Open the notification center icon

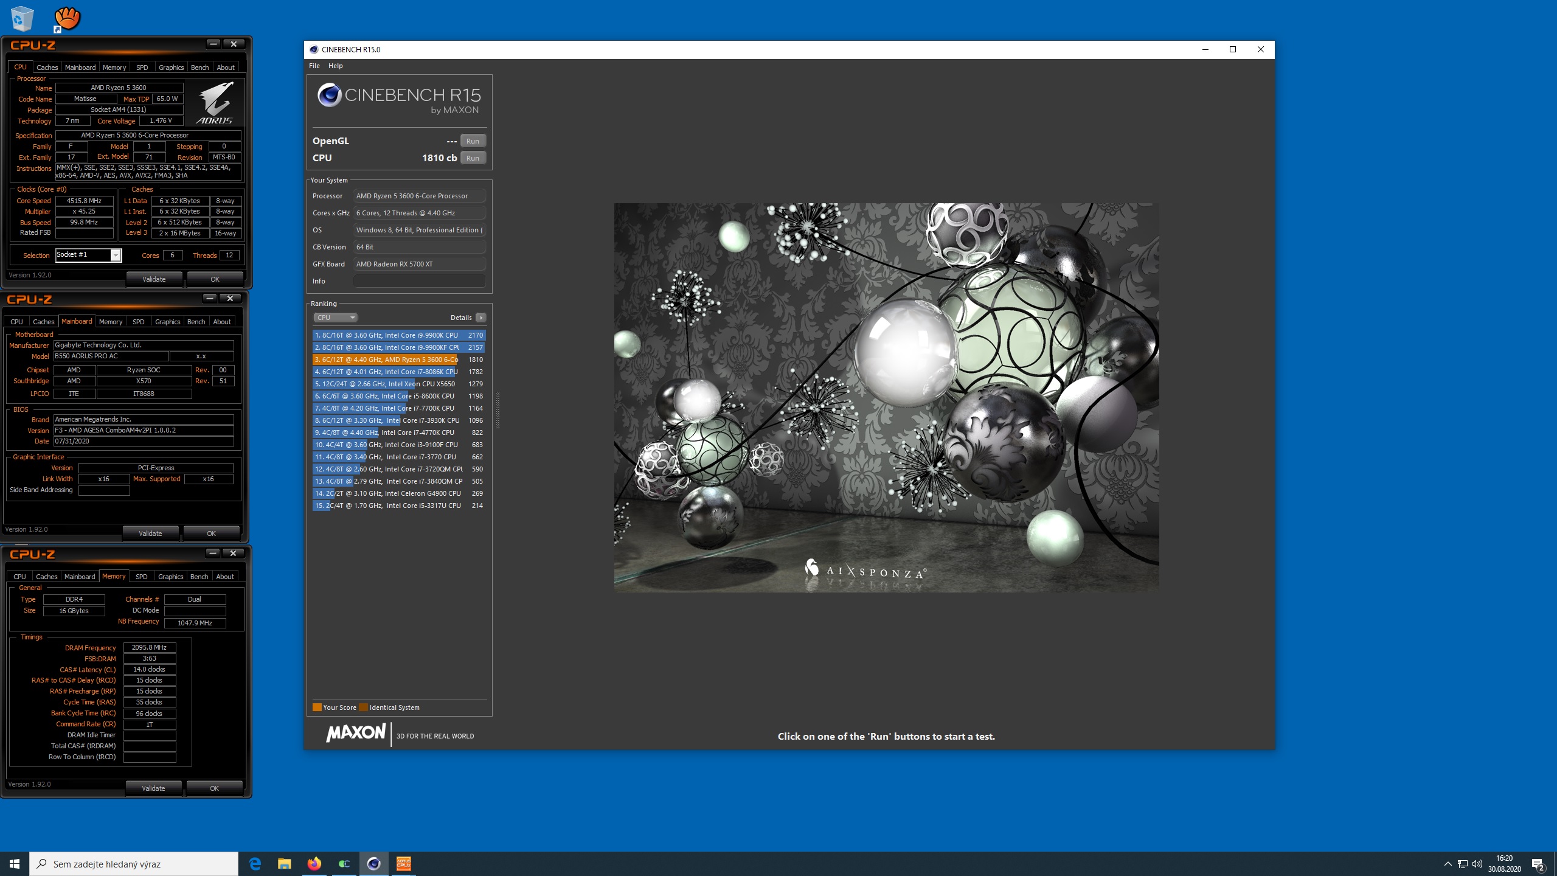[1538, 864]
